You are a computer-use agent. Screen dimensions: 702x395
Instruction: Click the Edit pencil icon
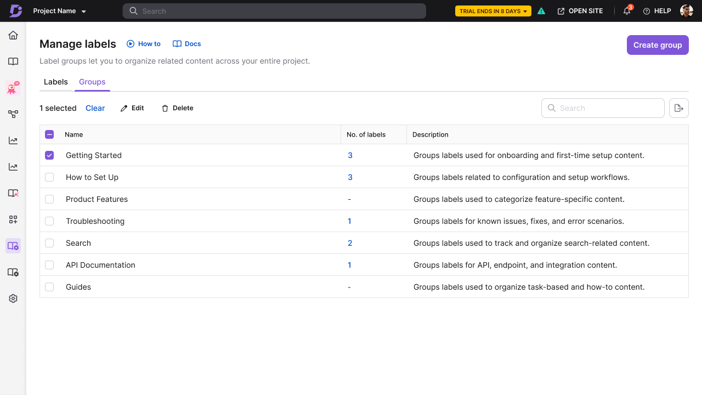[x=124, y=108]
